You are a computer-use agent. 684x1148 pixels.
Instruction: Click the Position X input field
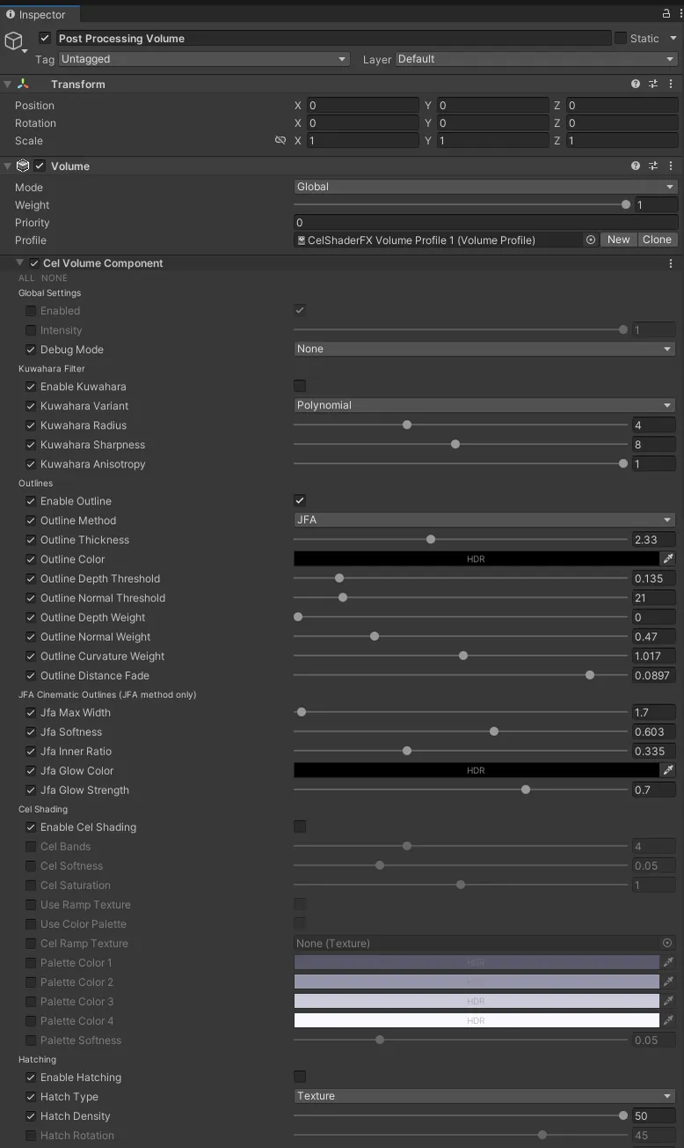(x=362, y=106)
